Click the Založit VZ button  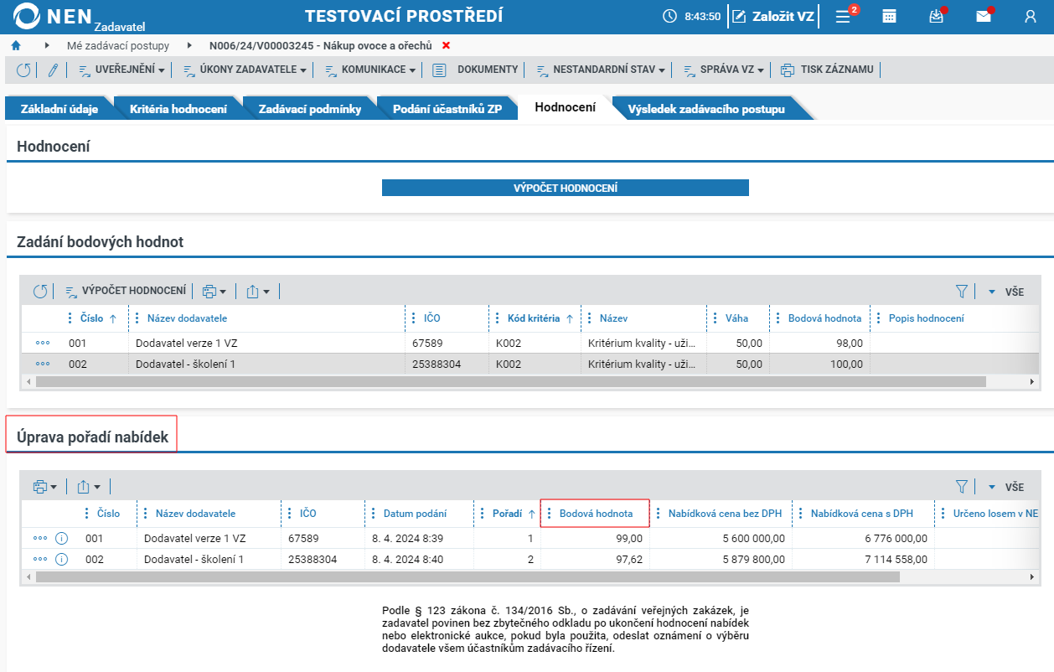773,16
